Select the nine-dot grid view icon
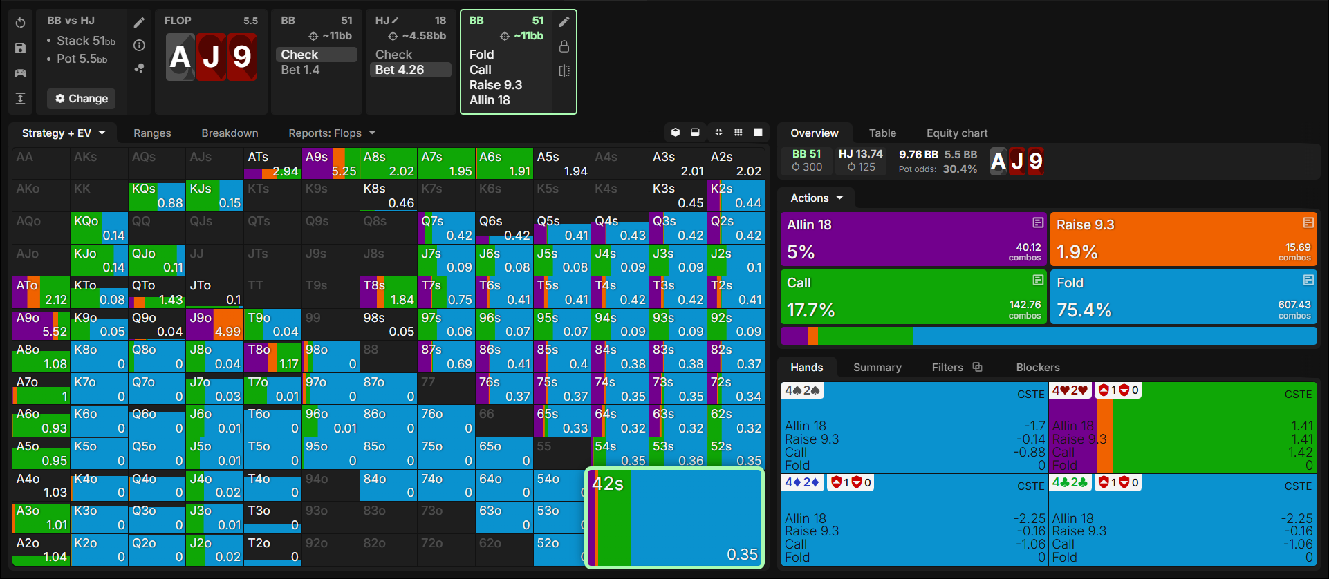The width and height of the screenshot is (1329, 579). click(x=738, y=132)
